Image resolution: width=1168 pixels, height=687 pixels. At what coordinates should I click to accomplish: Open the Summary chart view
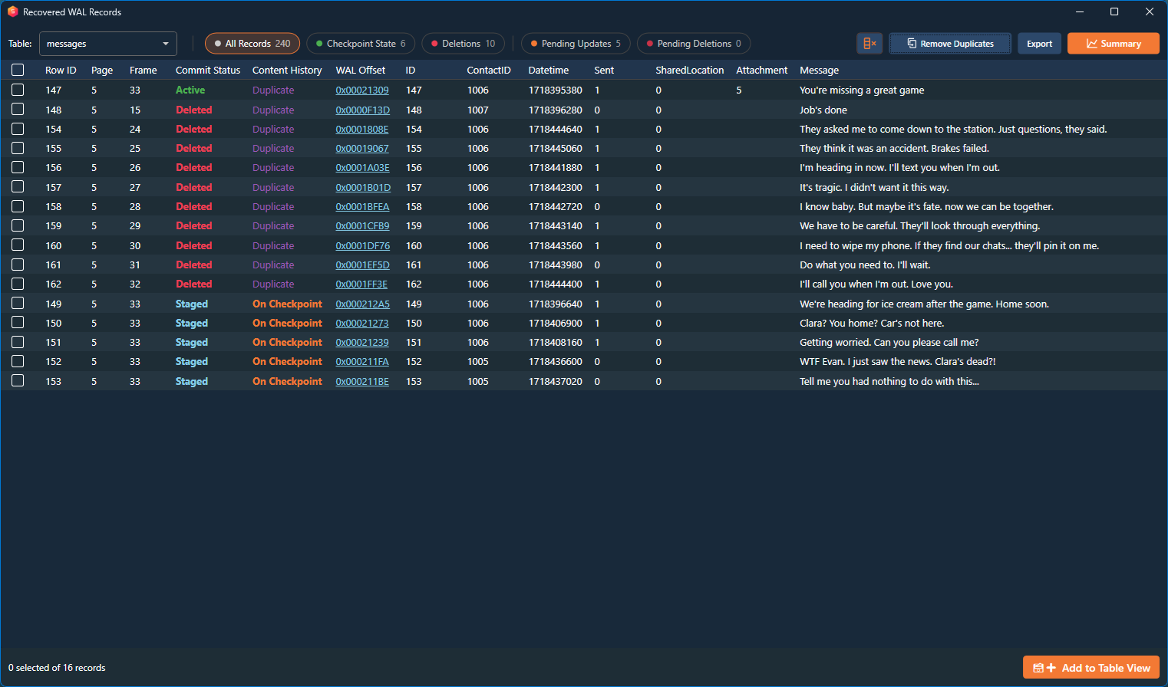point(1113,44)
